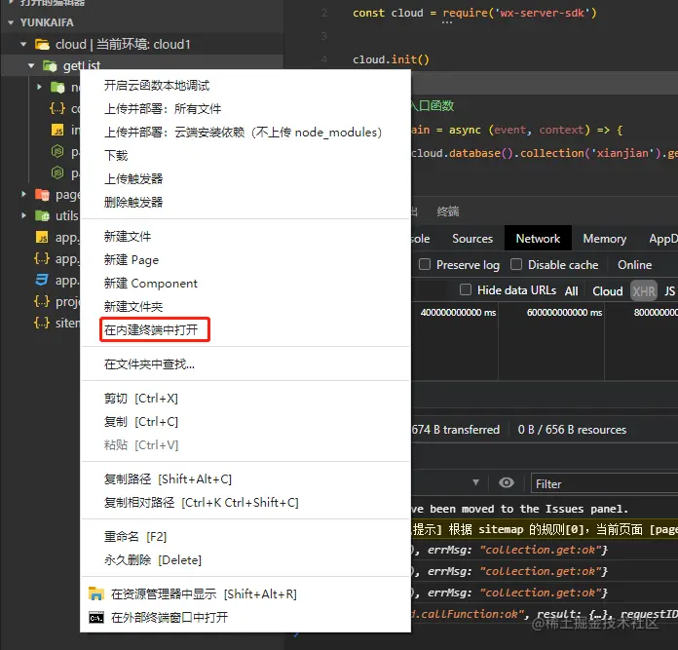Collapse the YUNKAIFA project section
The width and height of the screenshot is (678, 650).
point(11,22)
